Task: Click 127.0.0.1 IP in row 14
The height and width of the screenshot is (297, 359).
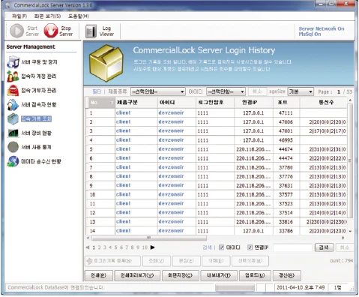Action: (x=253, y=231)
